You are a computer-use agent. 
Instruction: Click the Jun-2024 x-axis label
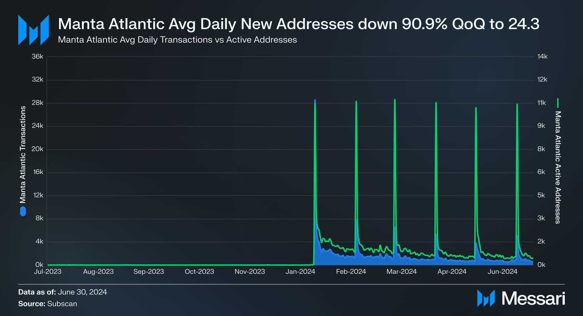(x=502, y=271)
